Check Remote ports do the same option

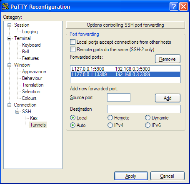[72, 50]
